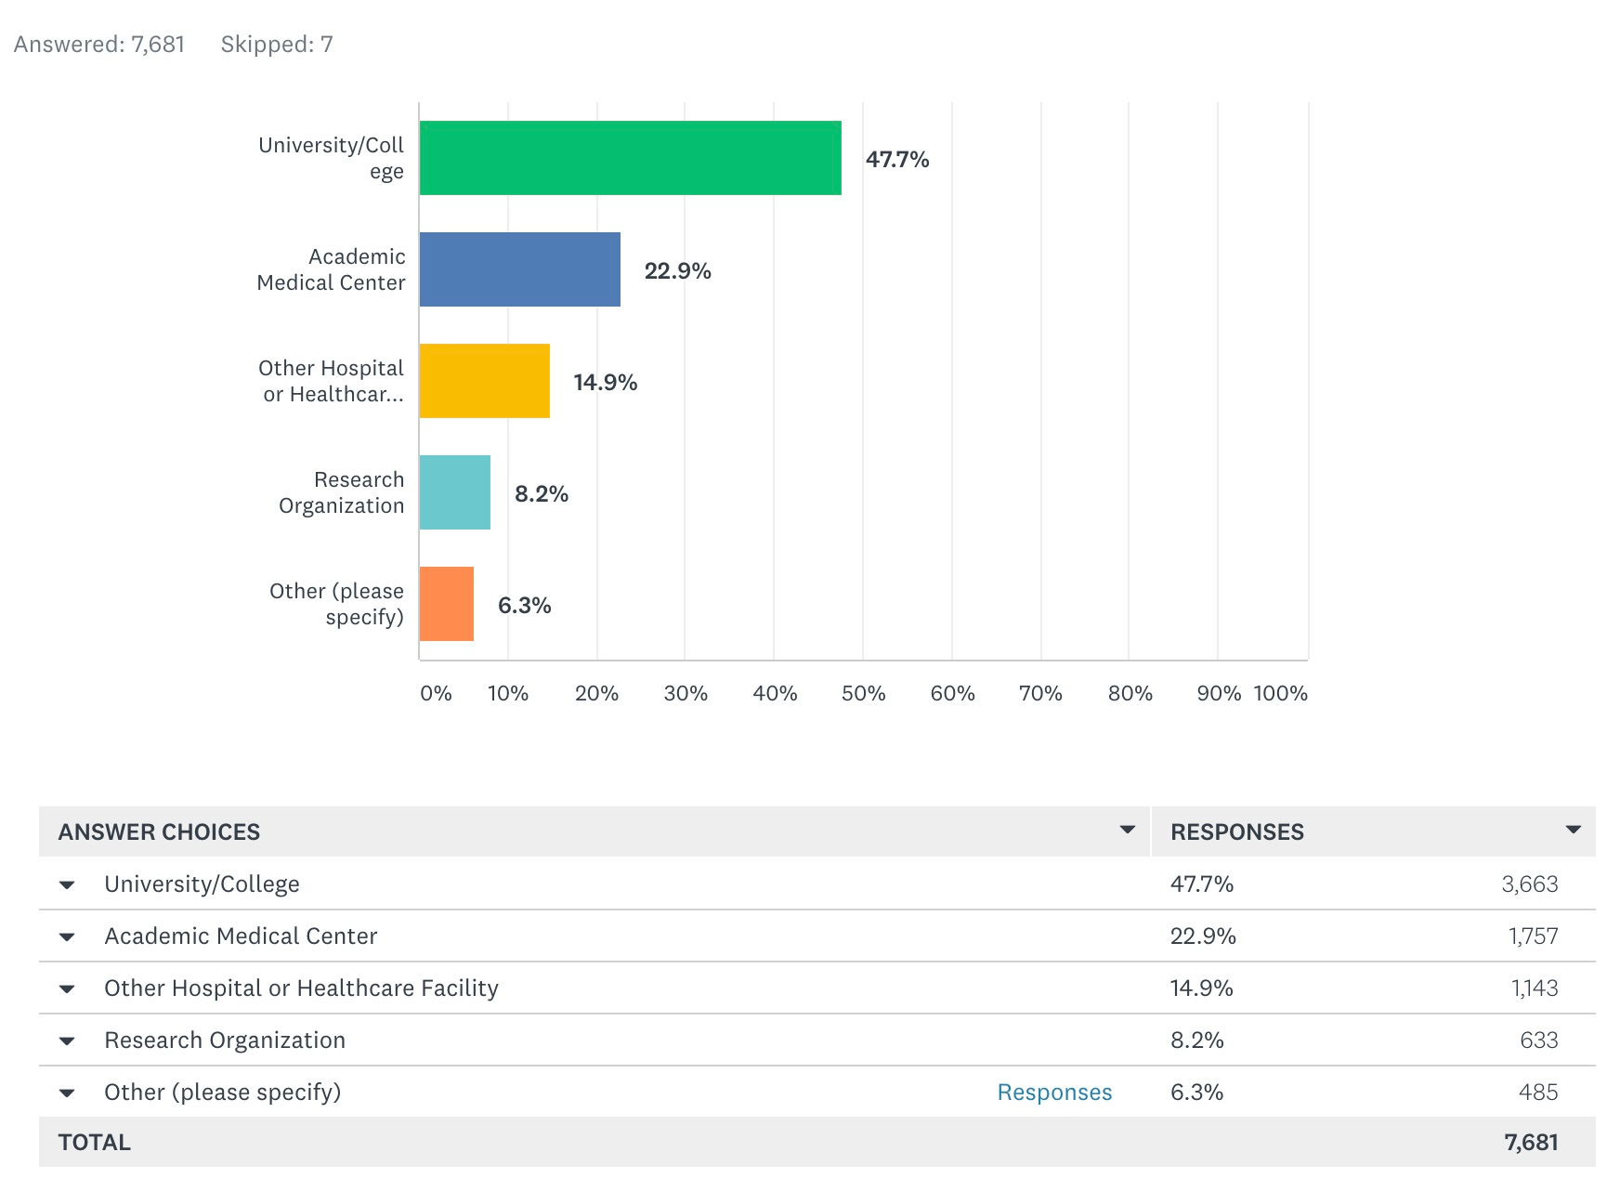Screen dimensions: 1607x1178
Task: Select the 47.7% bar value label
Action: (897, 160)
